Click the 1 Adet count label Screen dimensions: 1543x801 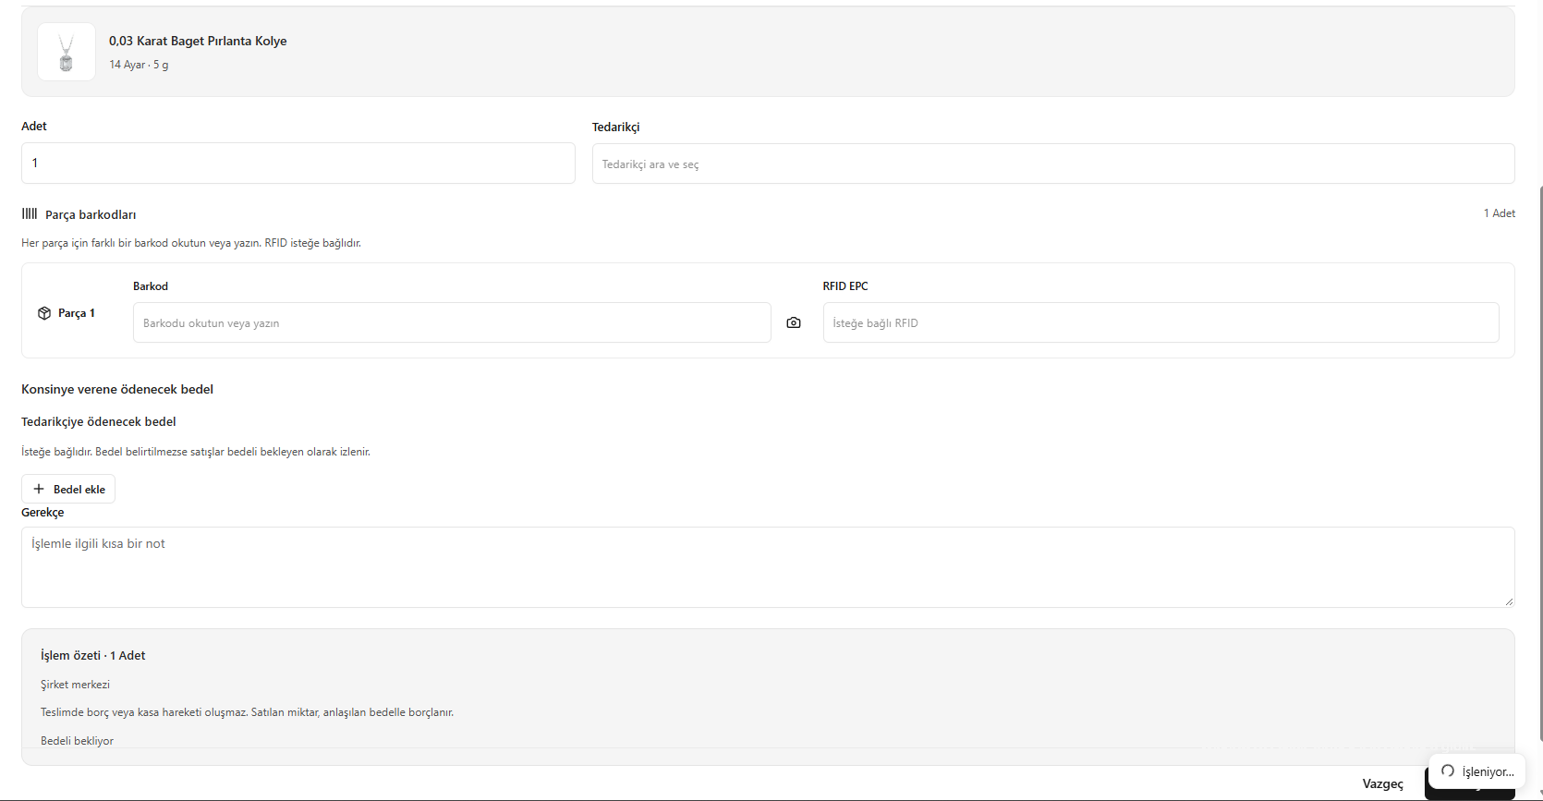(1499, 213)
